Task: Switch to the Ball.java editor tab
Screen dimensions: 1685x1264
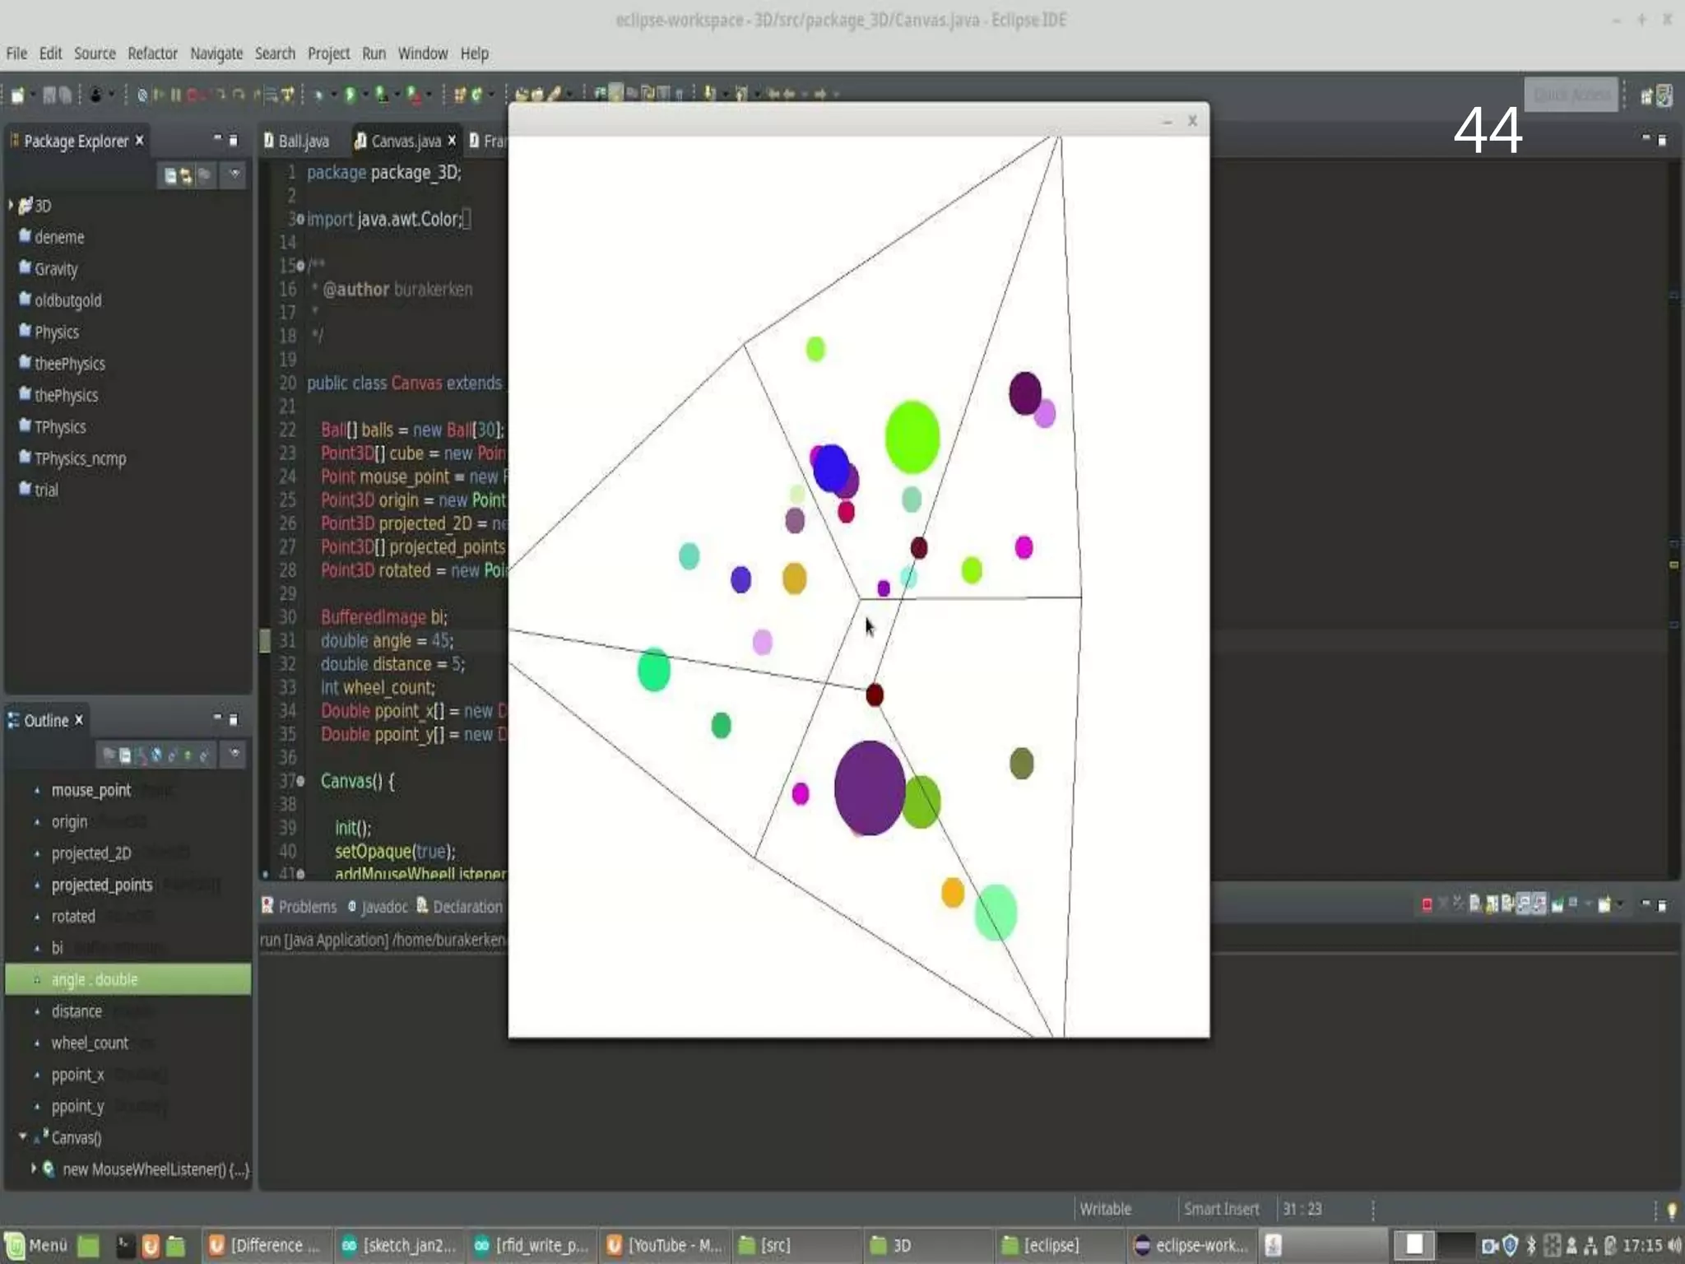Action: pyautogui.click(x=302, y=142)
